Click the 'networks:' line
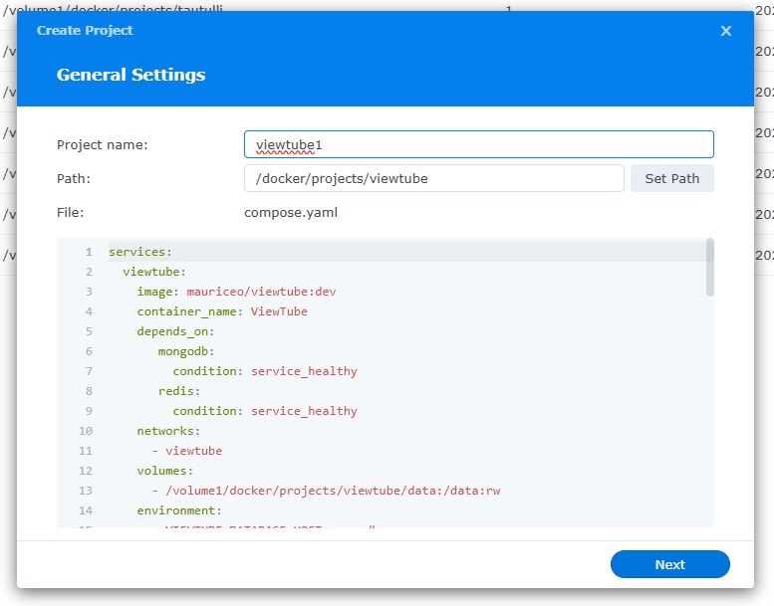The width and height of the screenshot is (774, 606). (168, 431)
